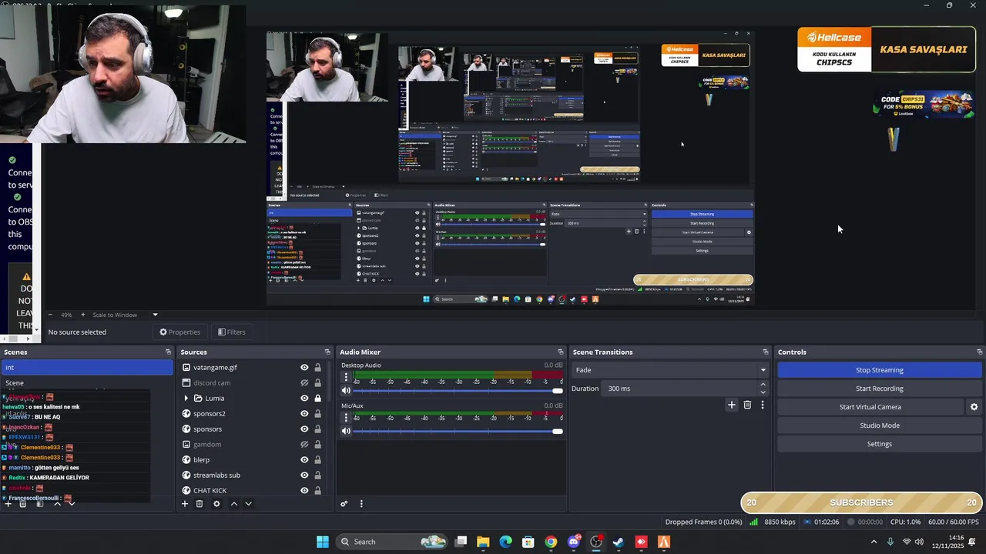Hide the vatangame.gif source
The height and width of the screenshot is (554, 986).
pos(304,368)
